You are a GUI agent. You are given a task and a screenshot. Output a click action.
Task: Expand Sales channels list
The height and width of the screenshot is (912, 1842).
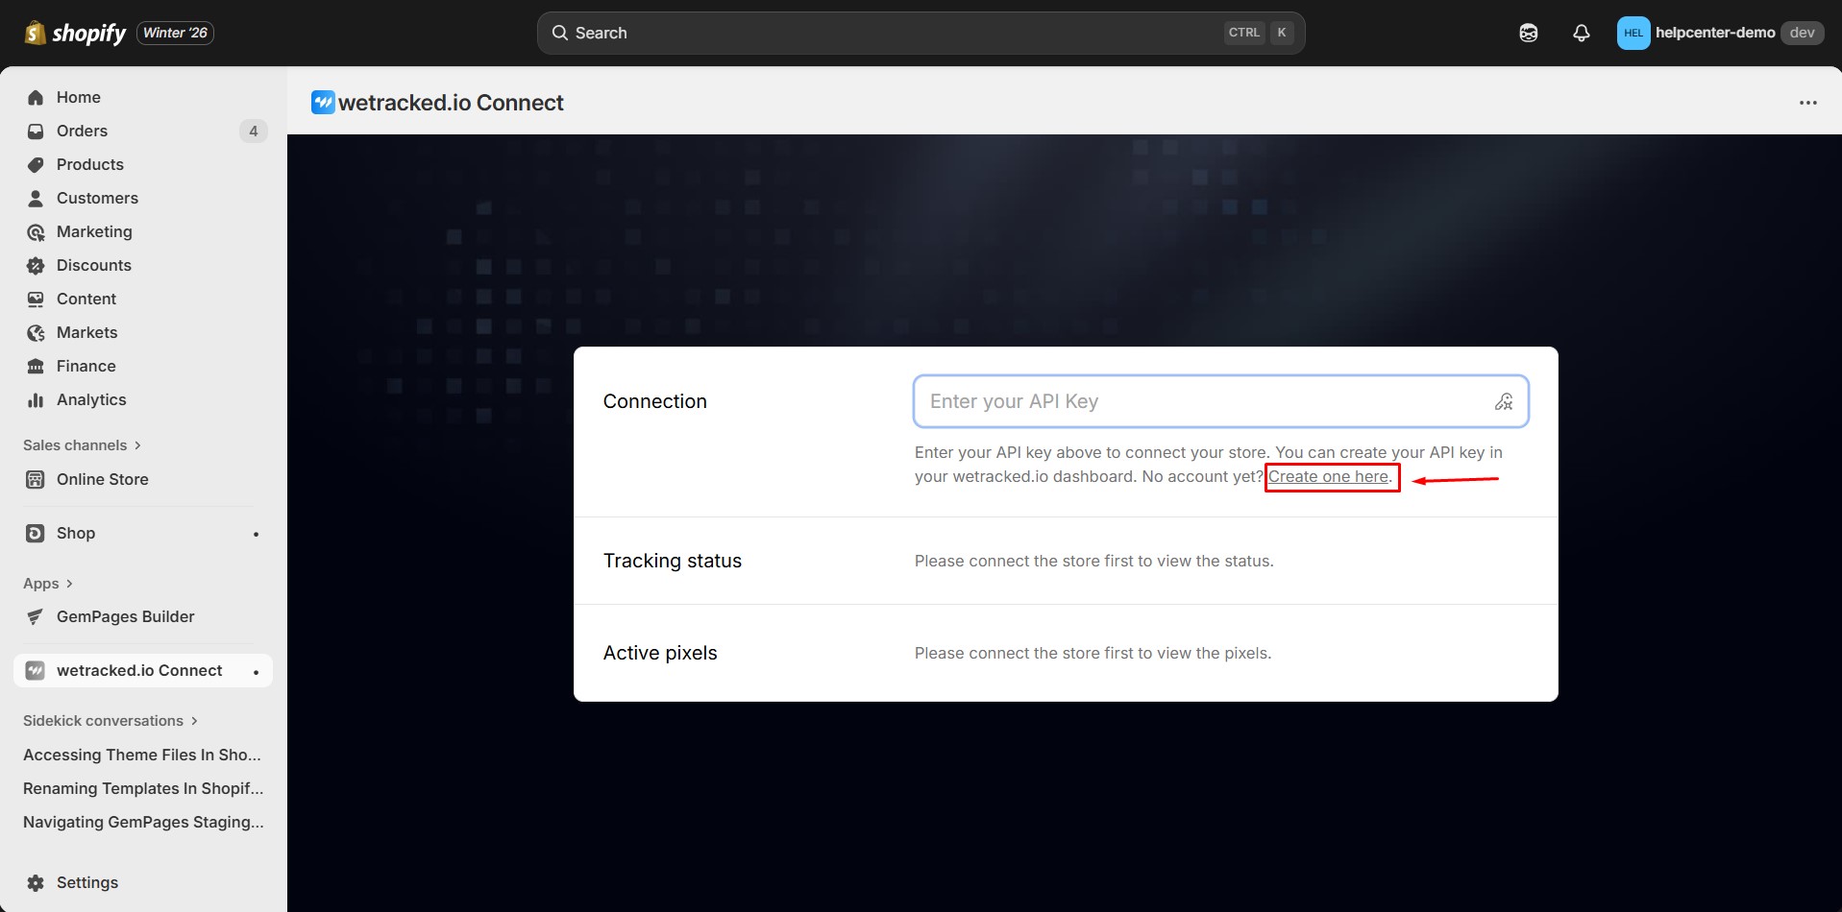82,445
